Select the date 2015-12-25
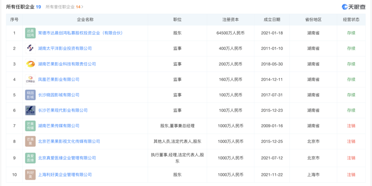 272,141
